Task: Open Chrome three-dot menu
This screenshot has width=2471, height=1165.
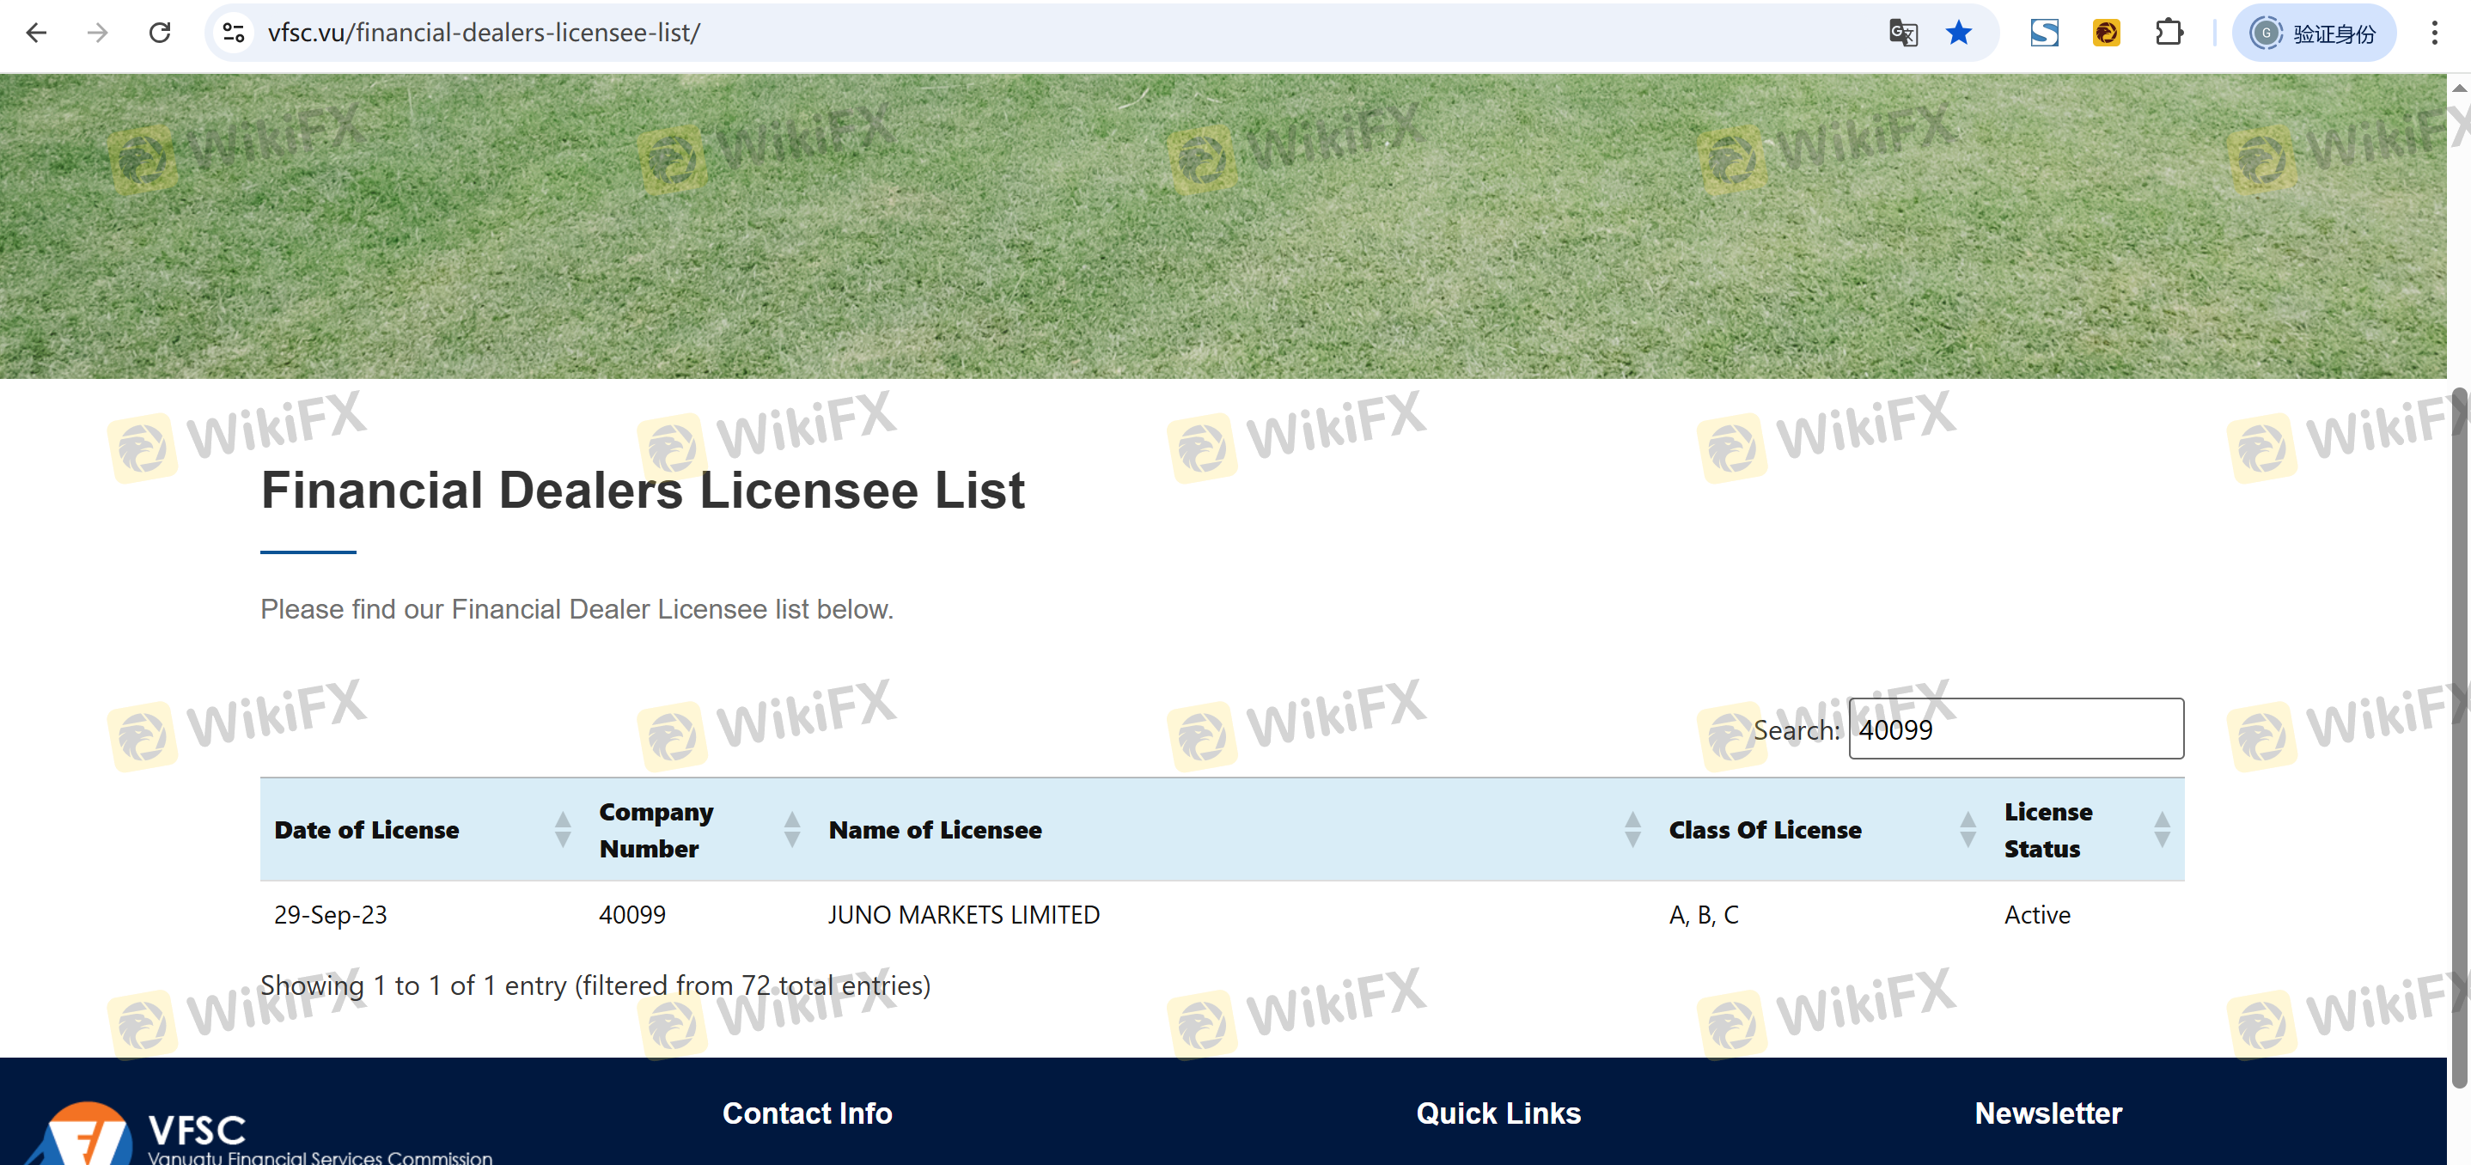Action: [2433, 33]
